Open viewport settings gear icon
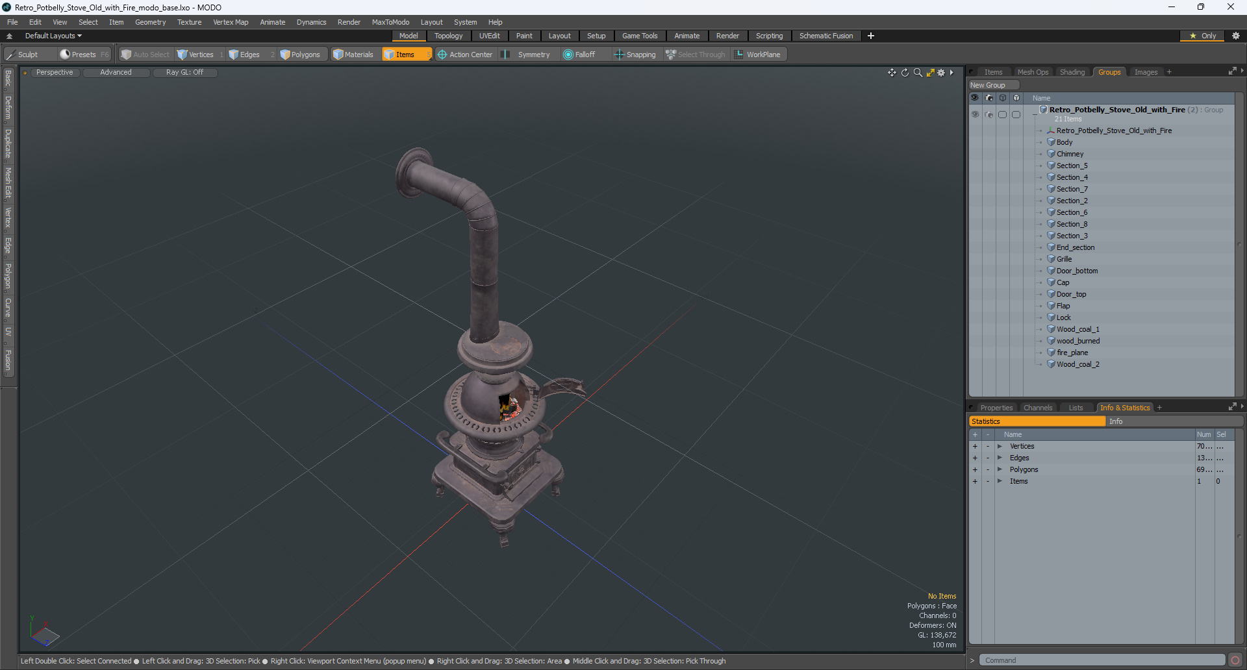The image size is (1247, 670). coord(941,73)
